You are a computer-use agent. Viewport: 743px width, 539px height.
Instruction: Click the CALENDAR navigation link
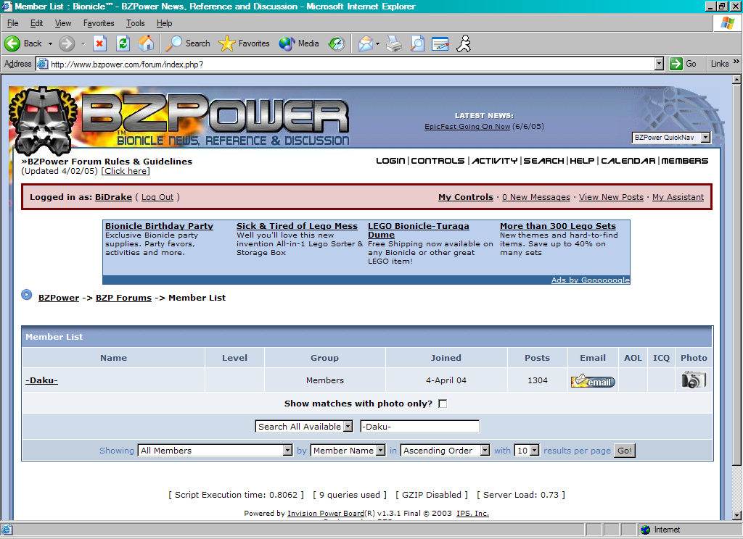[628, 161]
